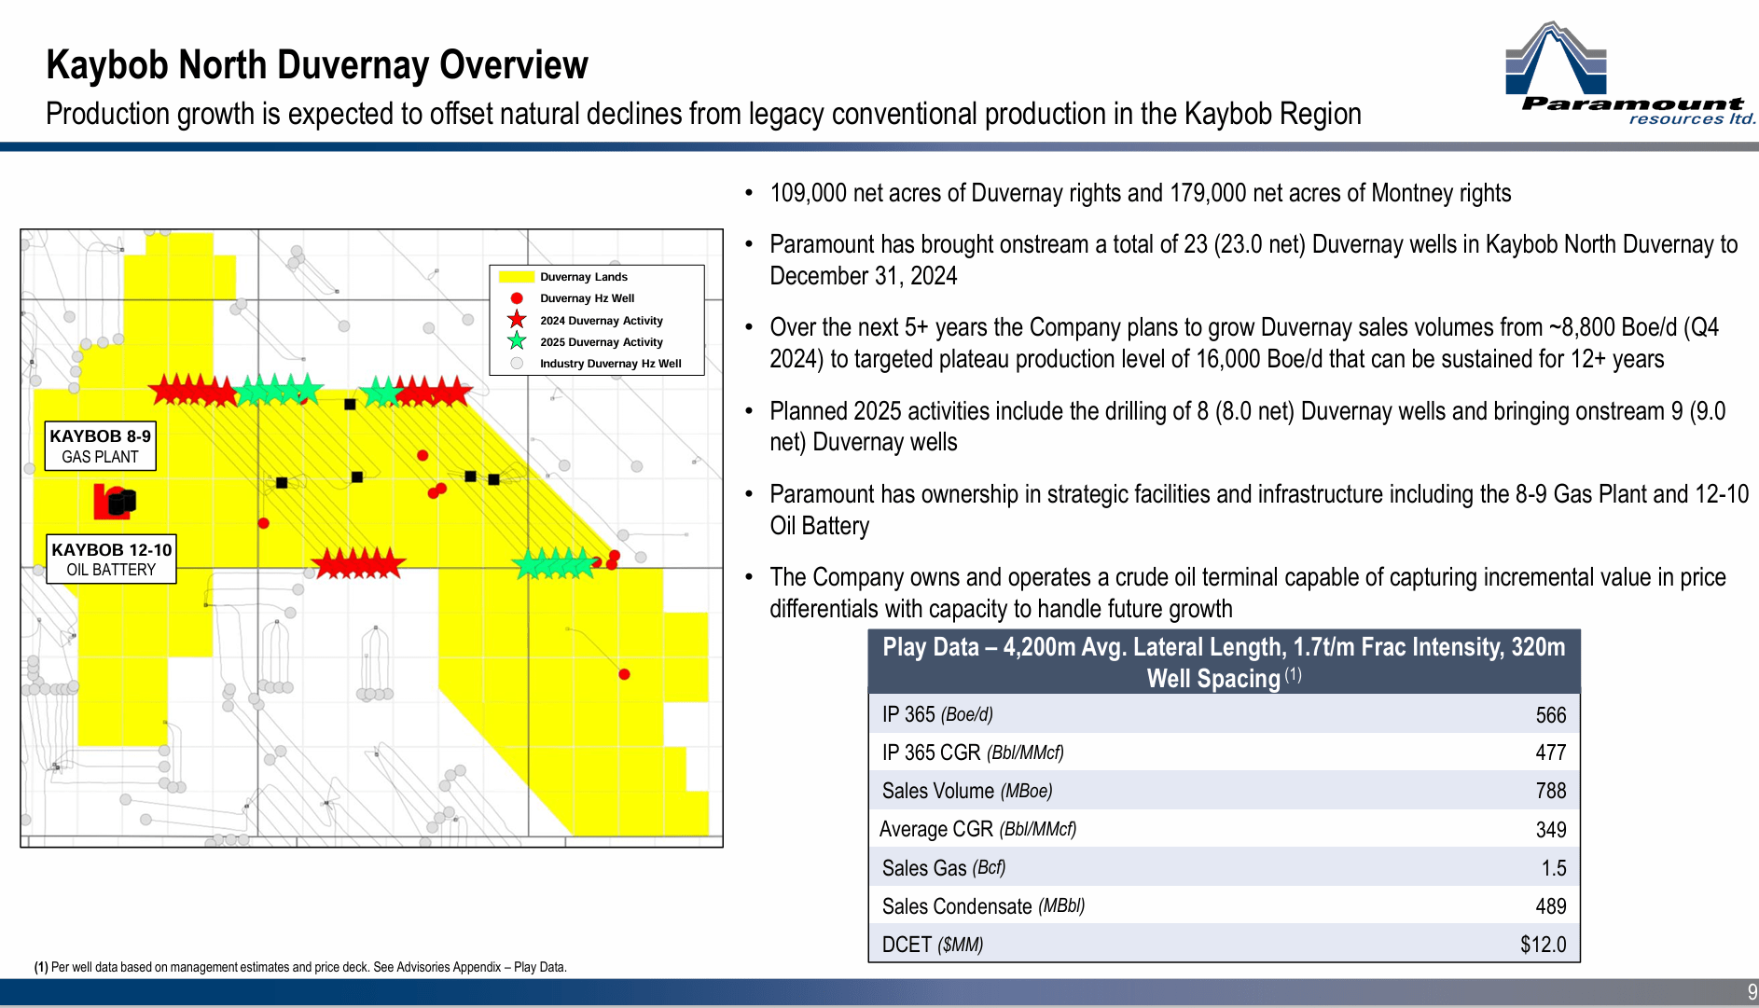
Task: Toggle the Duvernay Lands legend entry
Action: point(585,276)
